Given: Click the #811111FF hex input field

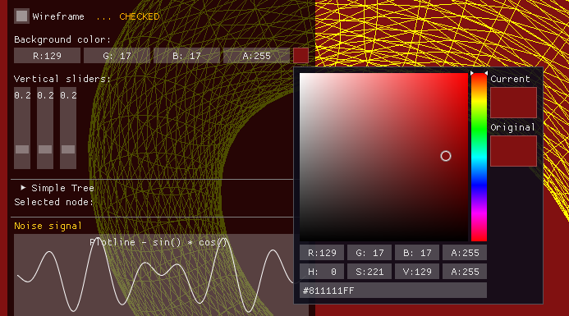Looking at the screenshot, I should click(x=393, y=291).
